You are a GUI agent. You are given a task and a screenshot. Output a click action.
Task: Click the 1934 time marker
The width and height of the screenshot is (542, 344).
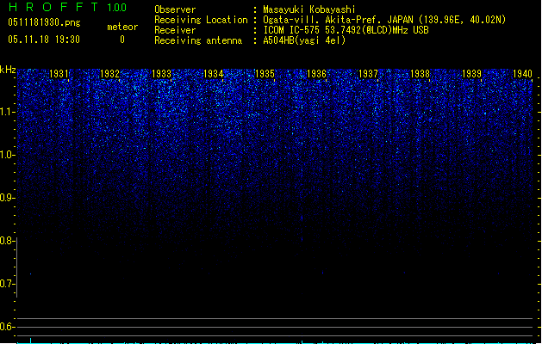click(214, 74)
